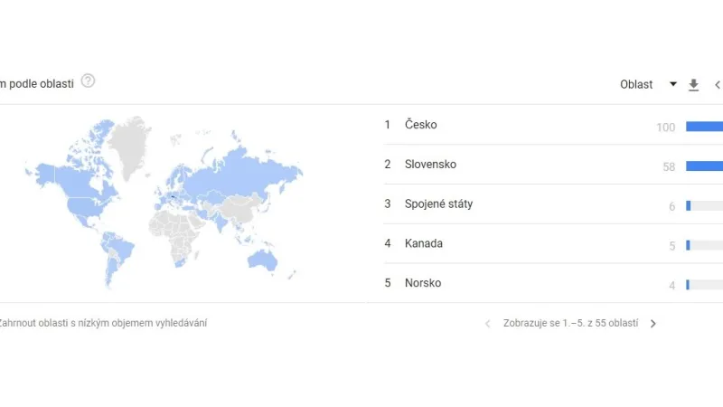Select Česko in the region list
The image size is (723, 407).
[x=421, y=125]
